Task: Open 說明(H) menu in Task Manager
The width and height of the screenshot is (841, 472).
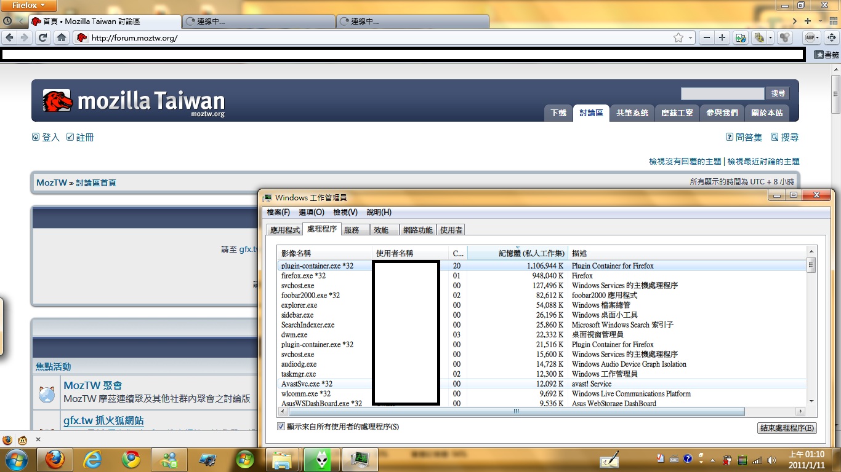Action: [379, 212]
